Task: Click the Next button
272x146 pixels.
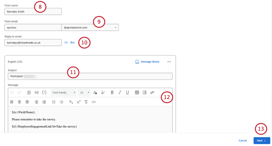Action: pos(262,141)
